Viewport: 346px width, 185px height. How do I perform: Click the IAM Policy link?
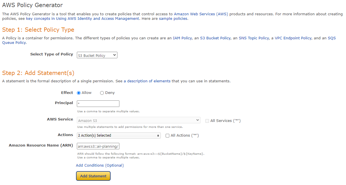coord(182,38)
